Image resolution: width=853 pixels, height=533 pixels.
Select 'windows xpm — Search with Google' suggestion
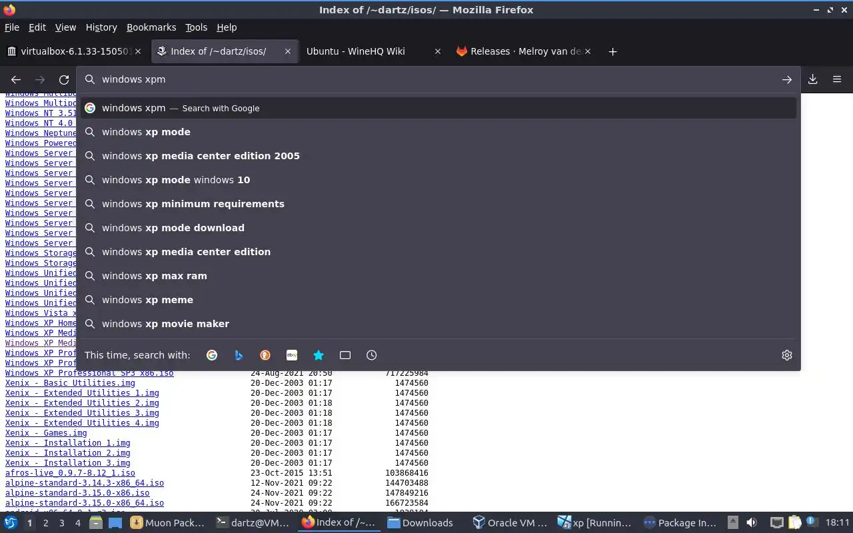pyautogui.click(x=438, y=108)
